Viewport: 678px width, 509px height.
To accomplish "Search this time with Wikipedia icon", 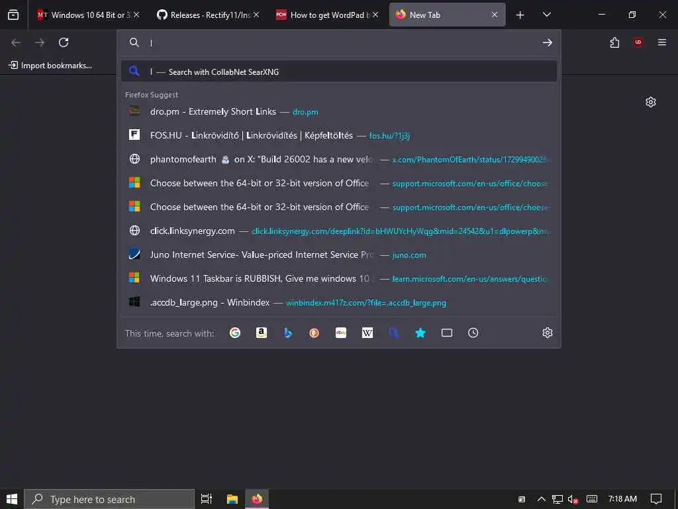I will point(367,333).
